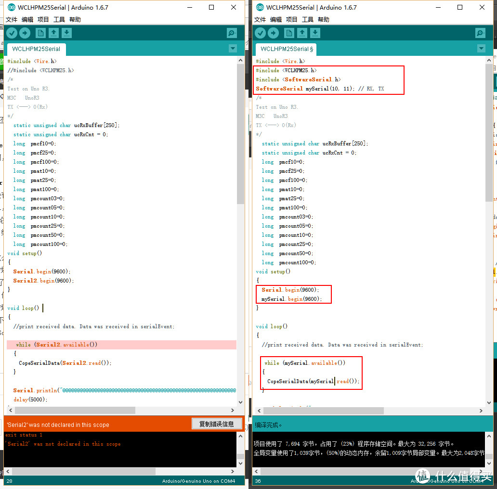Open 项目 menu in right window

pos(292,20)
